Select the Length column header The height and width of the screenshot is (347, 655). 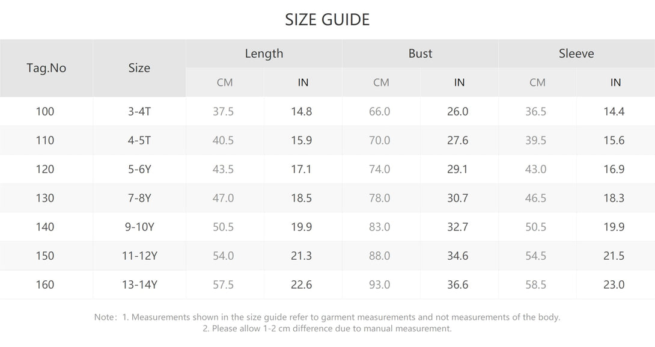(264, 54)
